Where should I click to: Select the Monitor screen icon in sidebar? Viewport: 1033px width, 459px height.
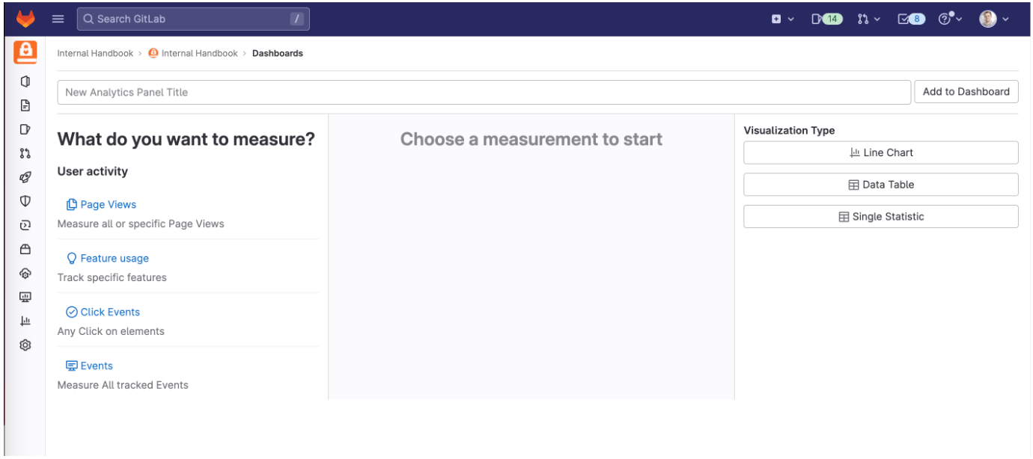click(x=25, y=297)
